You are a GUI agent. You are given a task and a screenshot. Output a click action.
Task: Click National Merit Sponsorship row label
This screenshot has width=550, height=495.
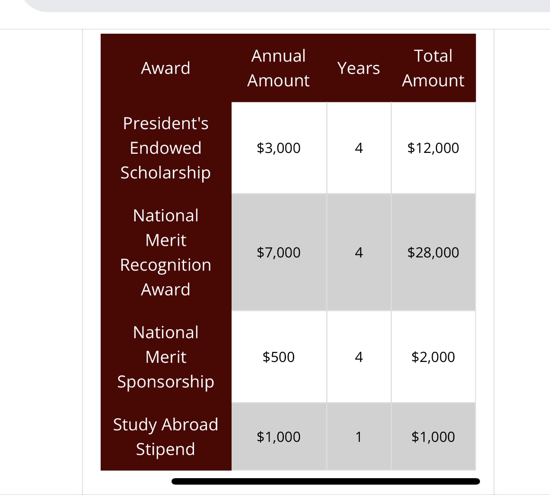[166, 357]
